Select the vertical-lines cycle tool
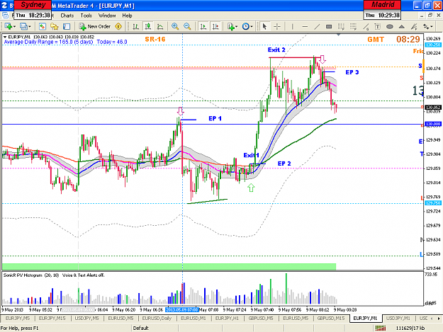Screen dimensions: 443x332 click(x=341, y=26)
